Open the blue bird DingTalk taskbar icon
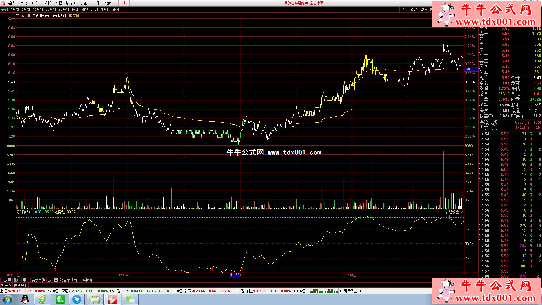Viewport: 542px width, 305px height. pos(77,299)
